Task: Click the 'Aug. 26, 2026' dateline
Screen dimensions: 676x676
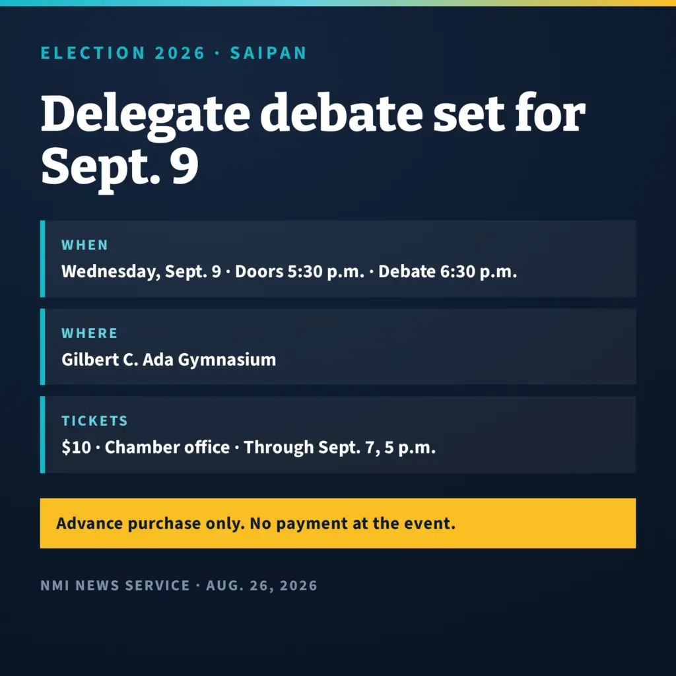Action: tap(261, 586)
